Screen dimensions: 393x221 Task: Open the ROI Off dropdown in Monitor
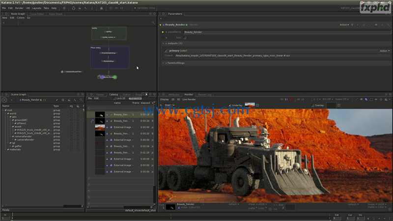[328, 100]
